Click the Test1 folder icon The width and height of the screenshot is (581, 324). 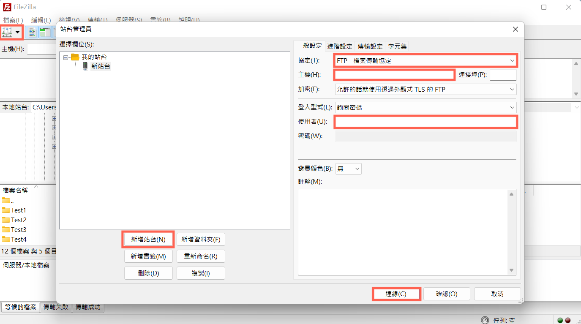(6, 210)
